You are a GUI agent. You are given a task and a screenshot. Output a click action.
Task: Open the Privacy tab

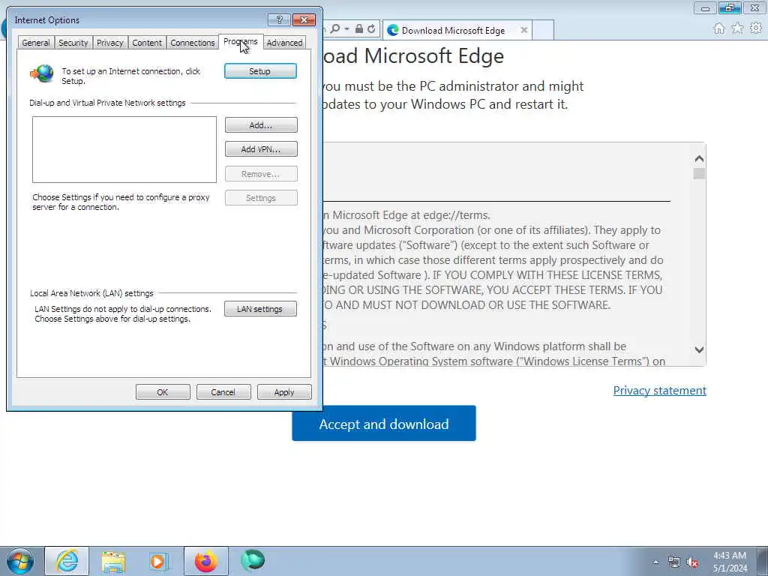(x=109, y=43)
